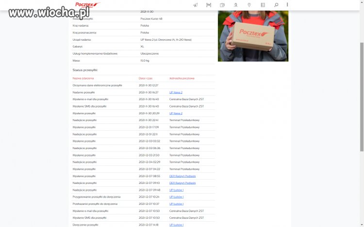This screenshot has height=227, width=364.
Task: Open DER Radzyń Podlaski link at 08:55
Action: tap(182, 176)
